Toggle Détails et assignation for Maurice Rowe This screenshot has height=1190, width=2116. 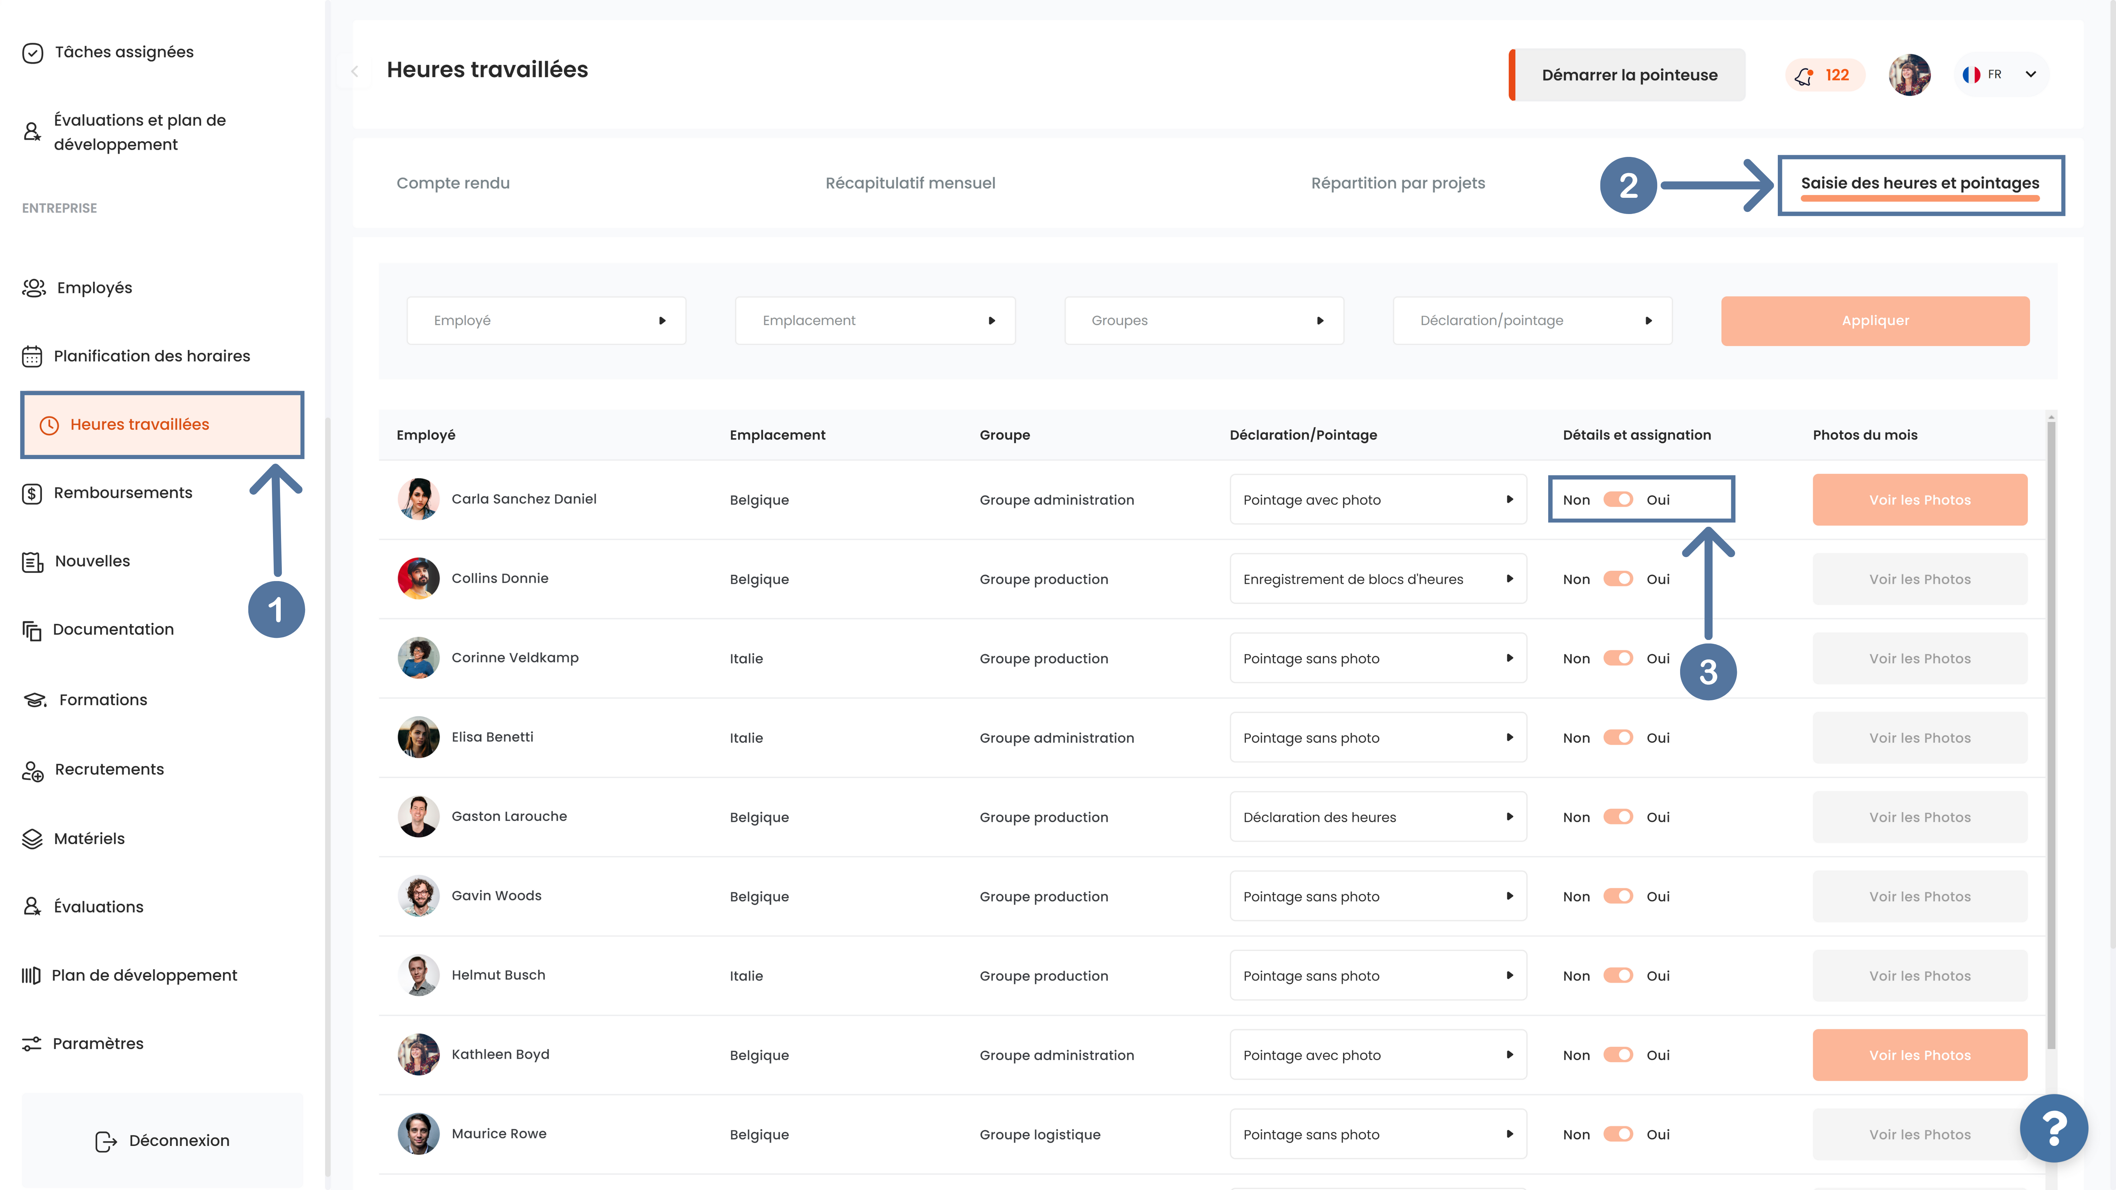pos(1618,1134)
